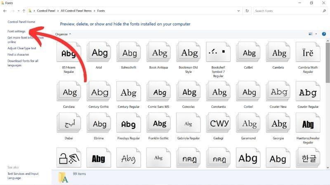This screenshot has height=185, width=330.
Task: Select the Bahnschrift font icon
Action: 129,52
